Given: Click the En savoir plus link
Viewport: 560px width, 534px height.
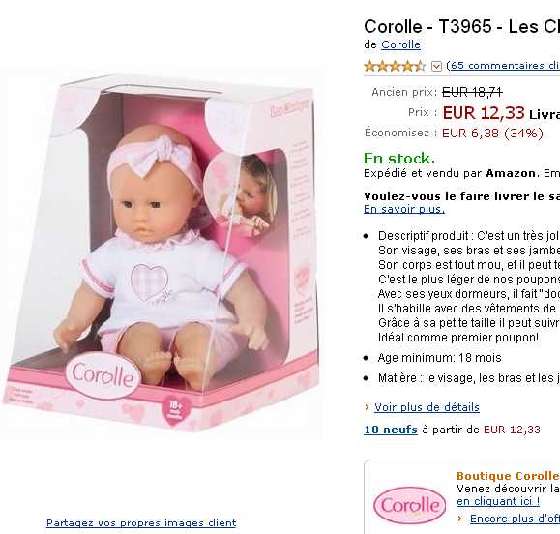Looking at the screenshot, I should (x=404, y=209).
